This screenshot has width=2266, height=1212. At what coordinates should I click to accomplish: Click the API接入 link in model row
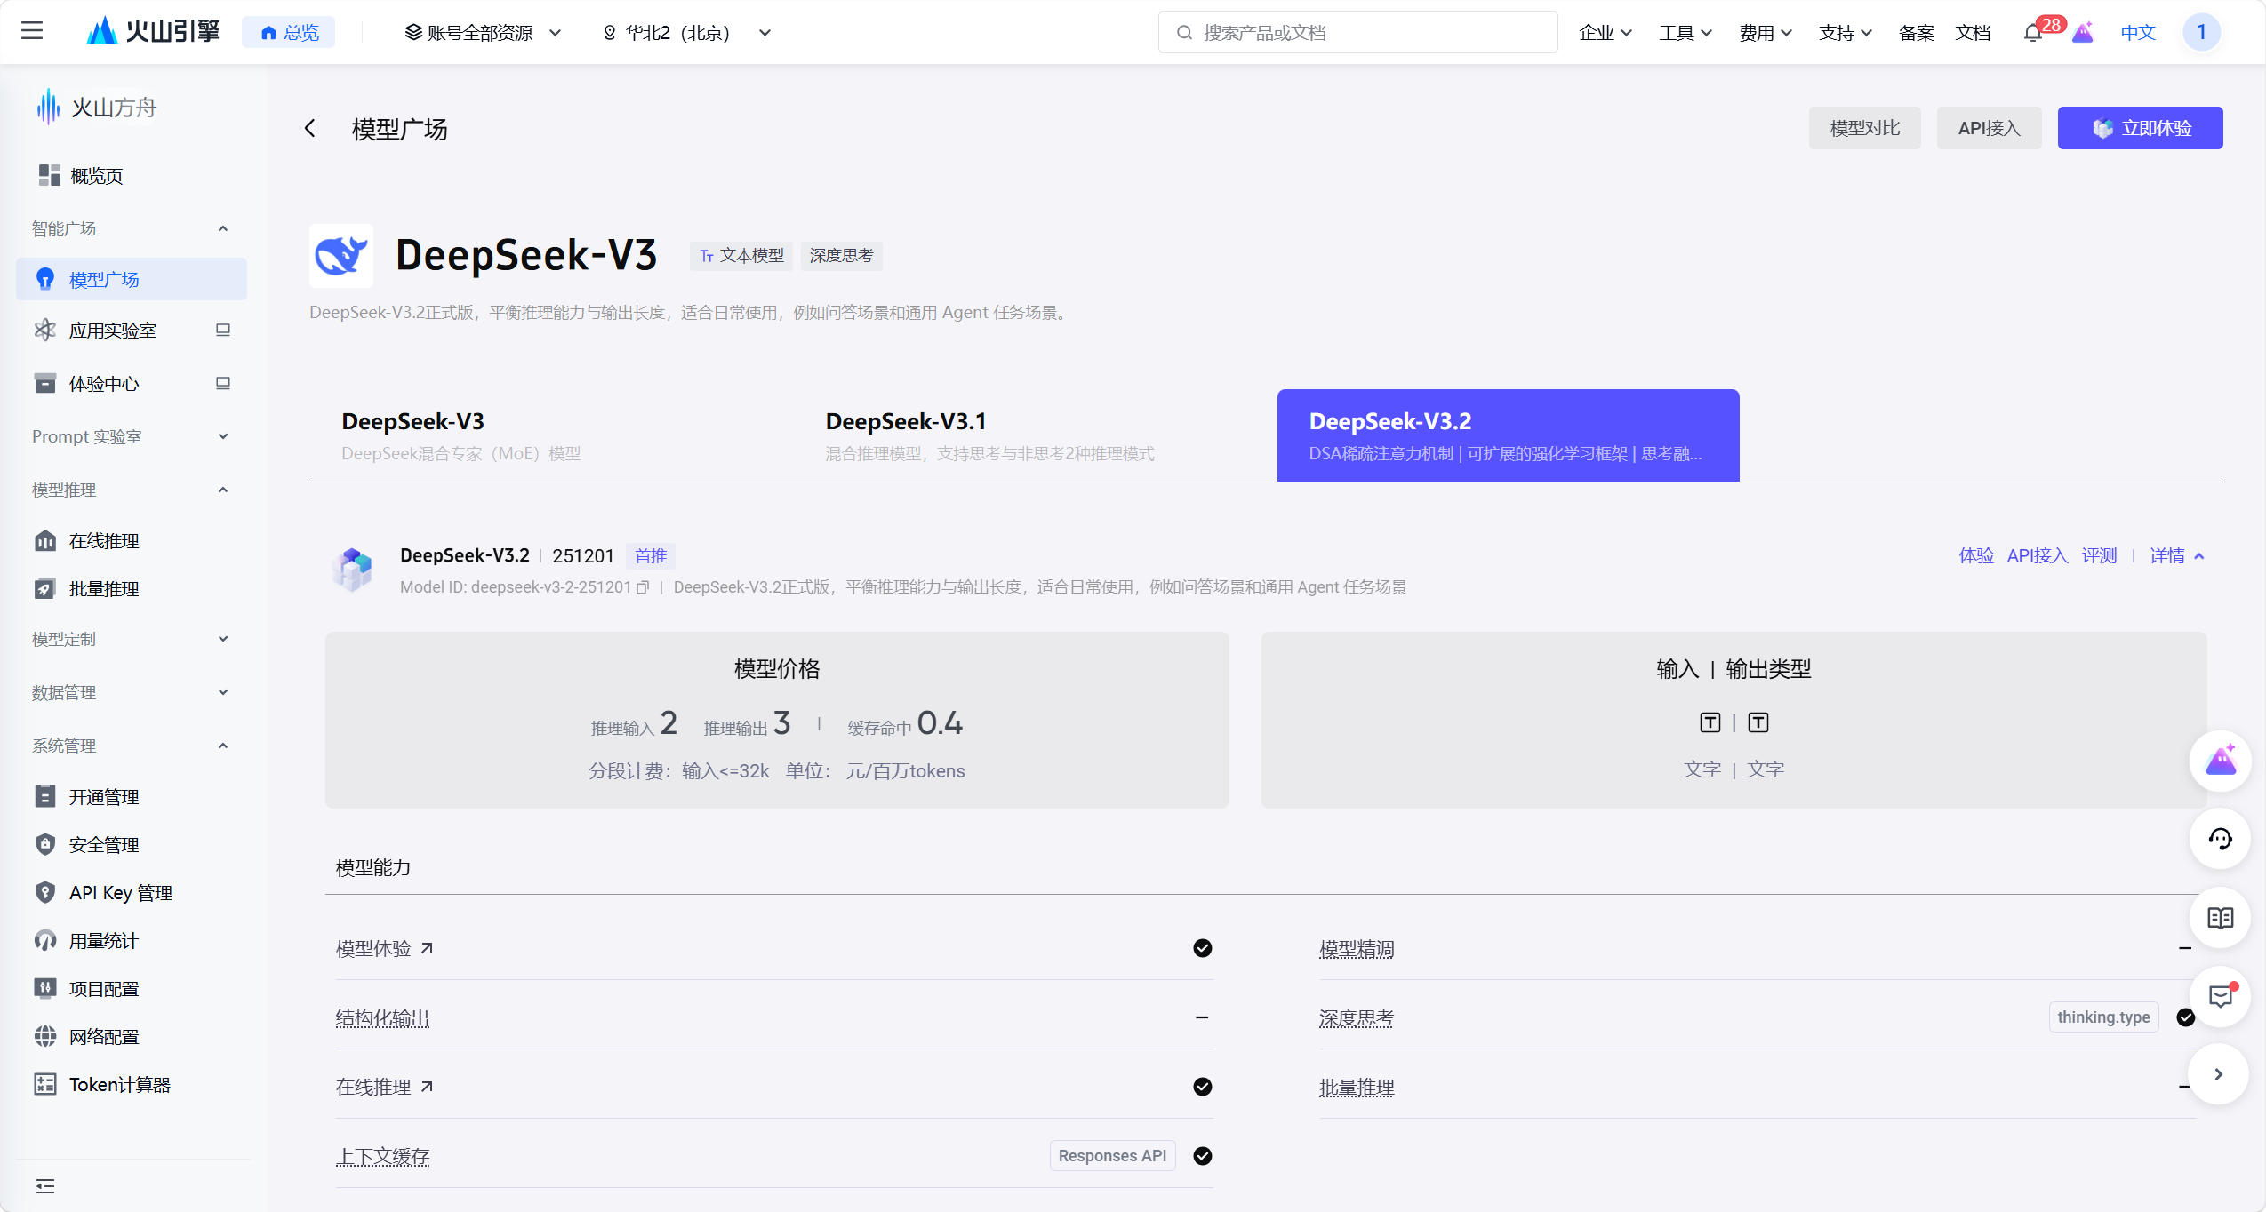(2037, 556)
